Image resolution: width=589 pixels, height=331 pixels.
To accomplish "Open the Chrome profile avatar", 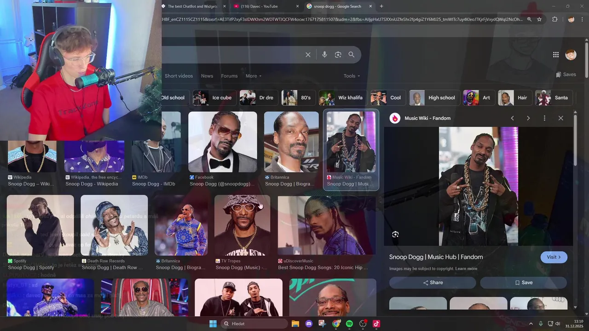I will click(571, 19).
